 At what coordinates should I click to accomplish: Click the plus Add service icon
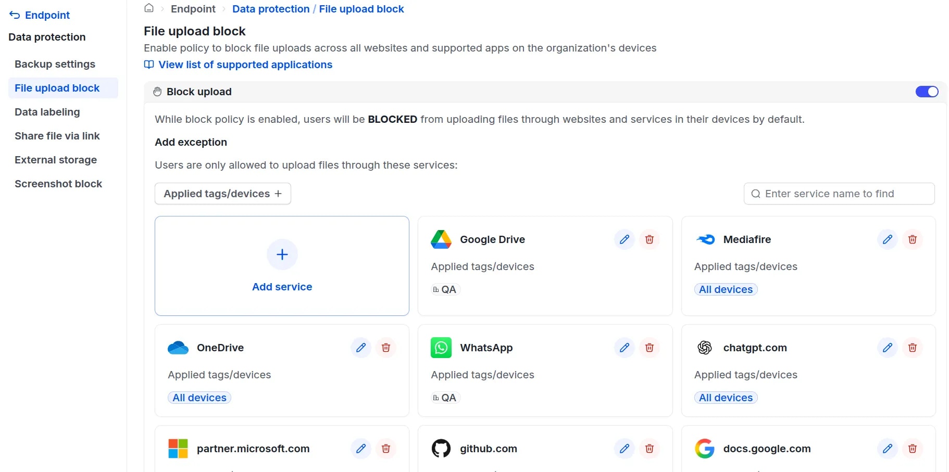tap(282, 254)
